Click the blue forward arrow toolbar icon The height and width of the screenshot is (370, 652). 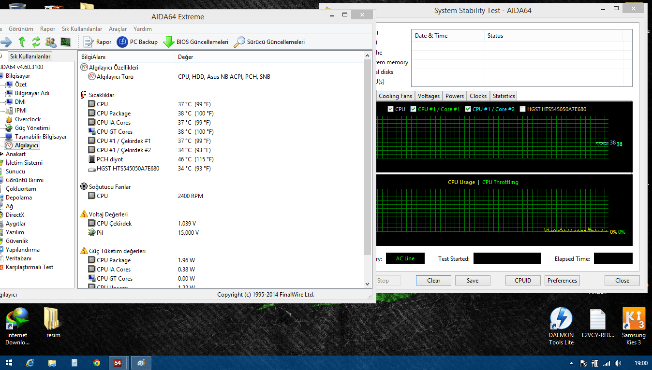pyautogui.click(x=6, y=42)
